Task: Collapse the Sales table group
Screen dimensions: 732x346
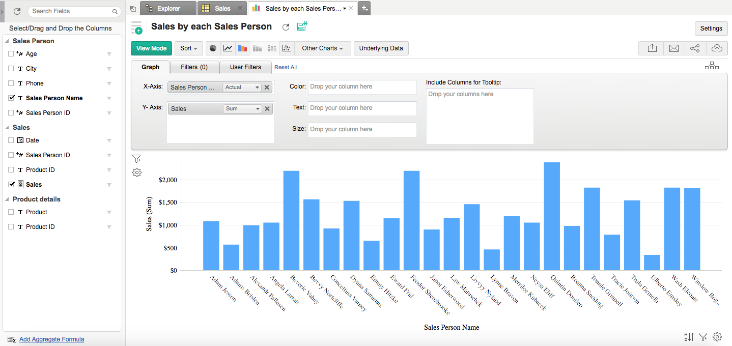Action: [x=8, y=128]
